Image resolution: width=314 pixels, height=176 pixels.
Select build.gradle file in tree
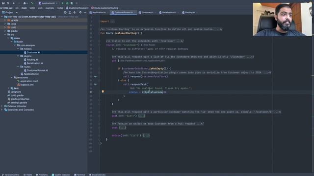pos(15,96)
